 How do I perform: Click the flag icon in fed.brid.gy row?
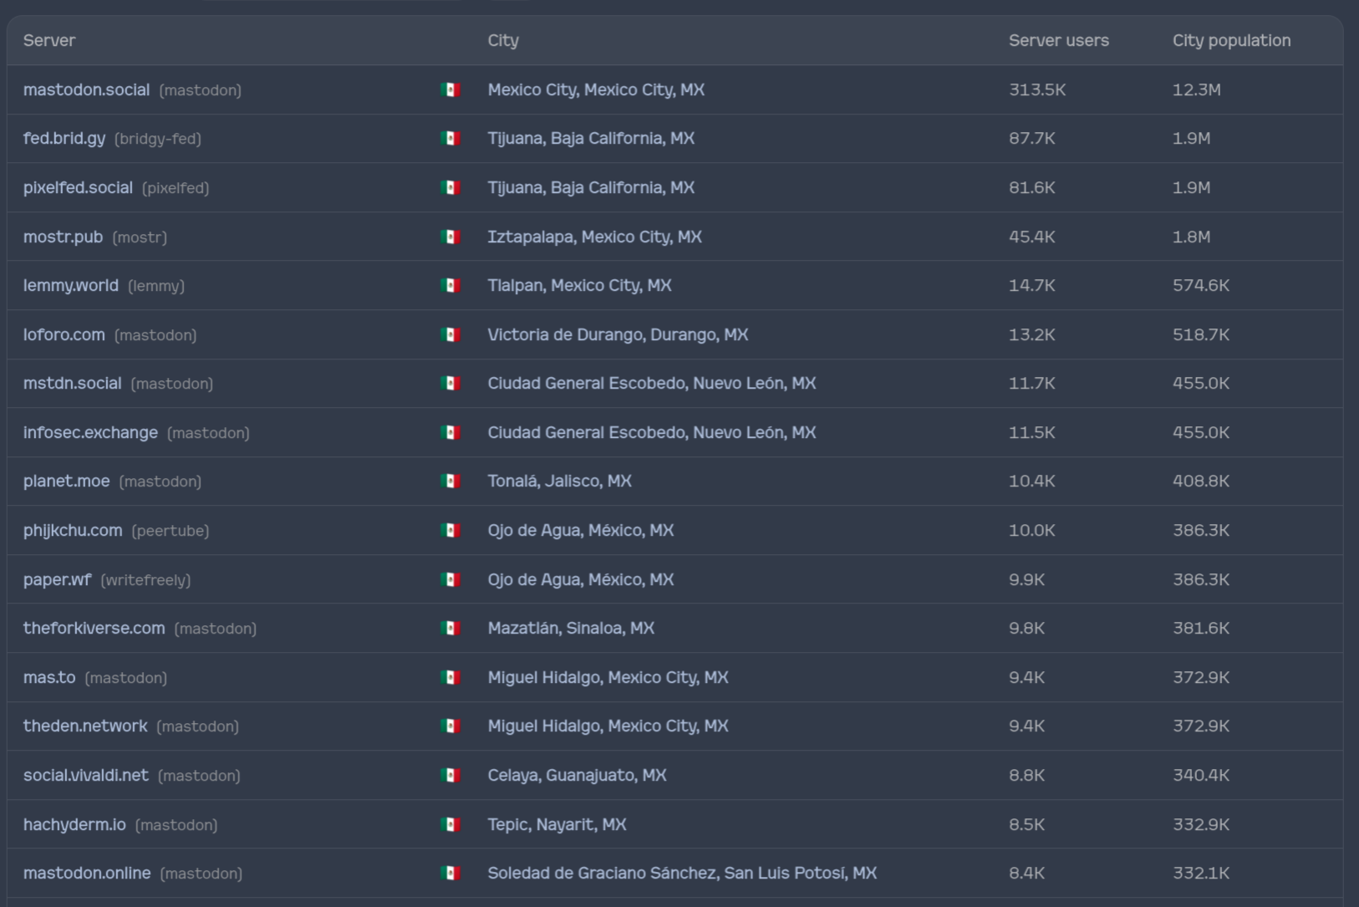pyautogui.click(x=450, y=139)
